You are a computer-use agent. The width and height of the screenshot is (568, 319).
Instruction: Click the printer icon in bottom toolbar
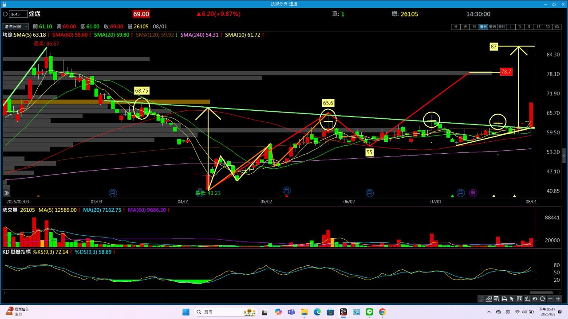click(504, 299)
